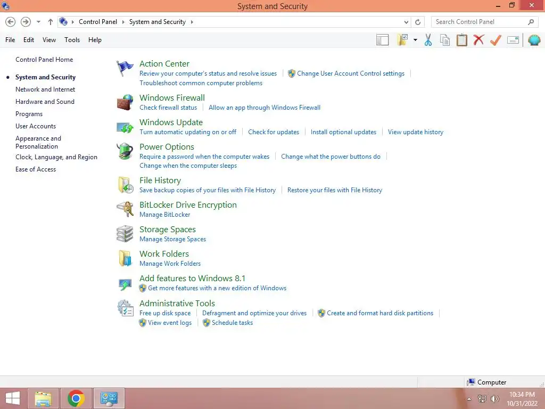The image size is (545, 409).
Task: Go to Control Panel Home
Action: 44,60
